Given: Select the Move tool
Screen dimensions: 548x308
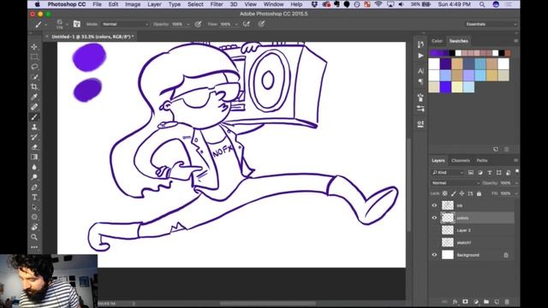Looking at the screenshot, I should [34, 47].
